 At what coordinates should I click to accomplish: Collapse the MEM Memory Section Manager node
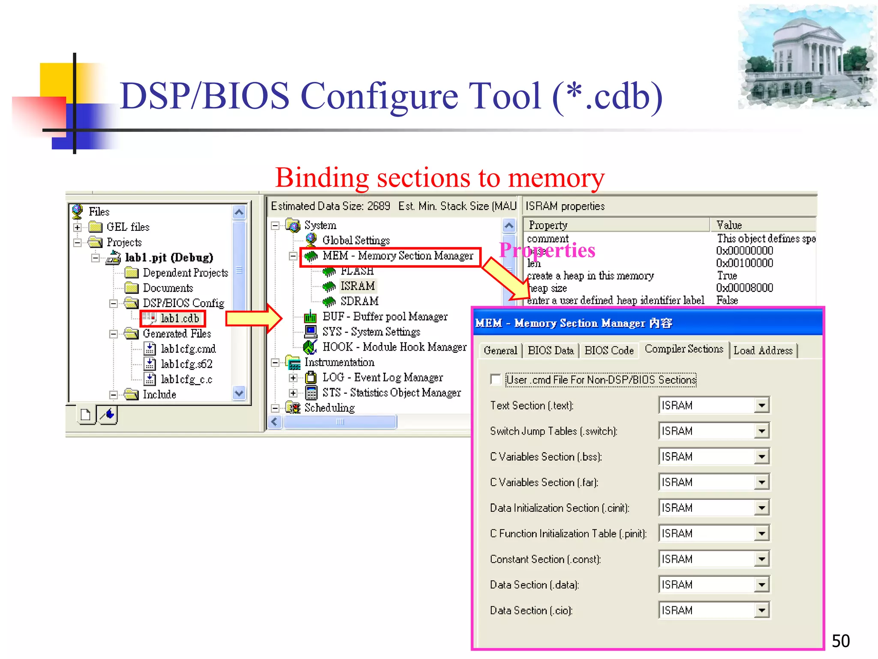(x=293, y=256)
